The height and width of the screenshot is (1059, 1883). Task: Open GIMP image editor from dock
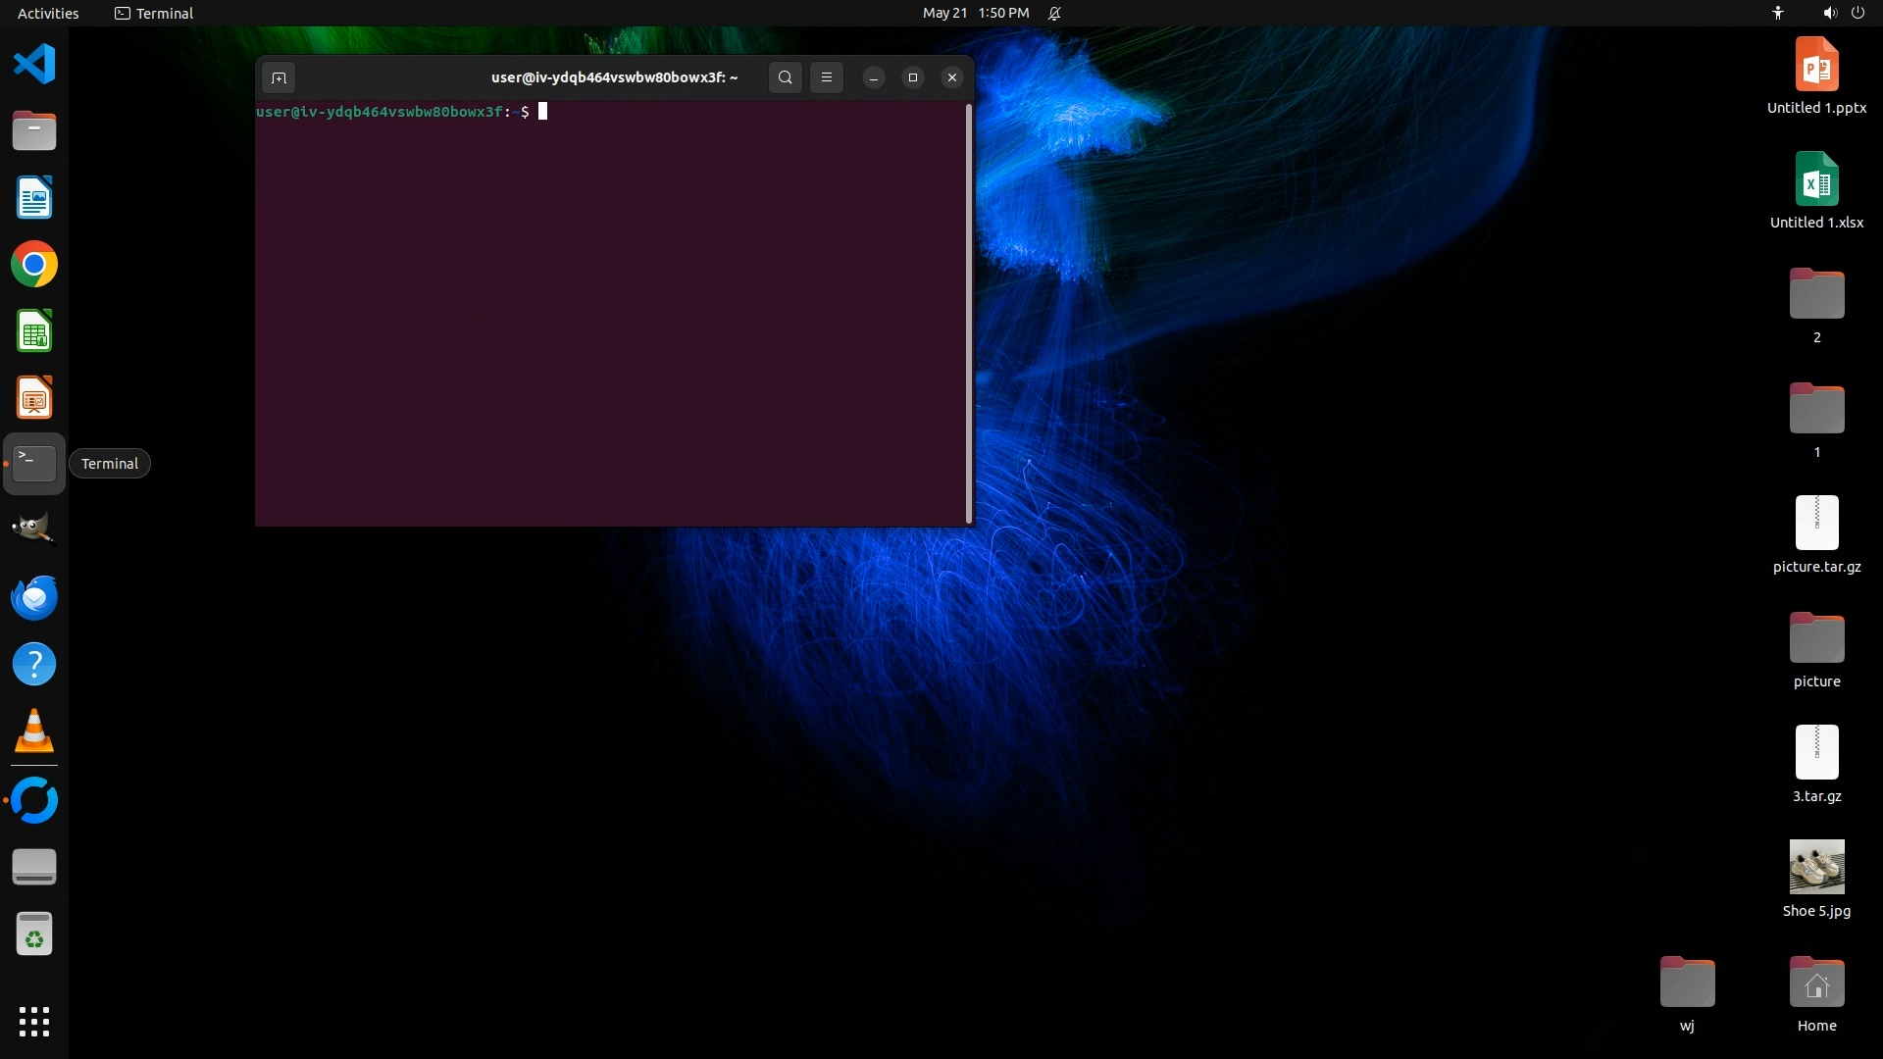(x=34, y=529)
